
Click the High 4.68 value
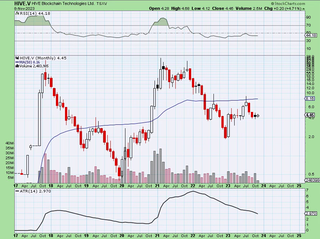(180, 8)
